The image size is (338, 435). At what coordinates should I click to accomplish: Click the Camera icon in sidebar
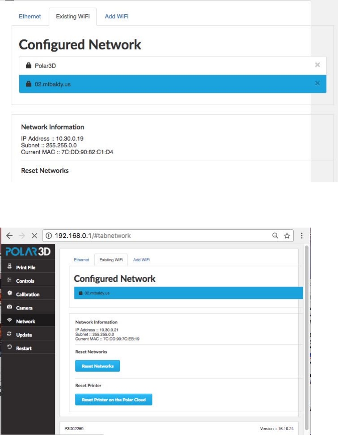tap(9, 307)
